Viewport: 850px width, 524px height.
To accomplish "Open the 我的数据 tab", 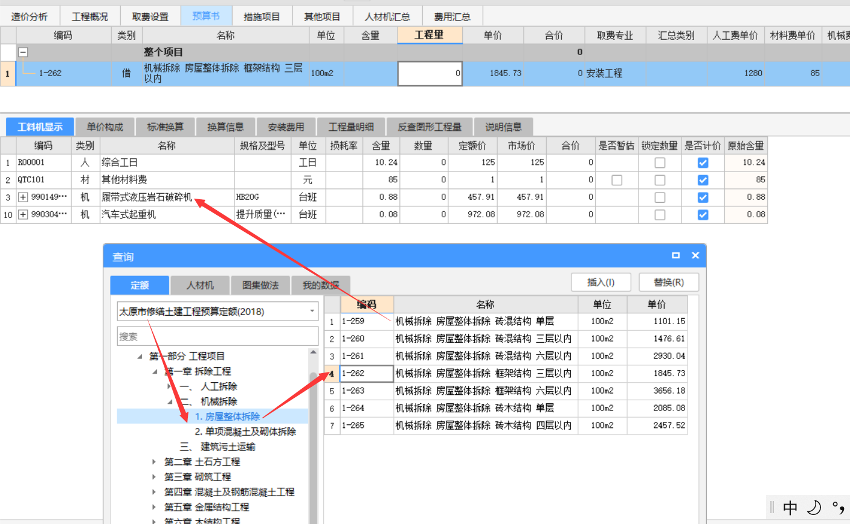I will coord(321,285).
